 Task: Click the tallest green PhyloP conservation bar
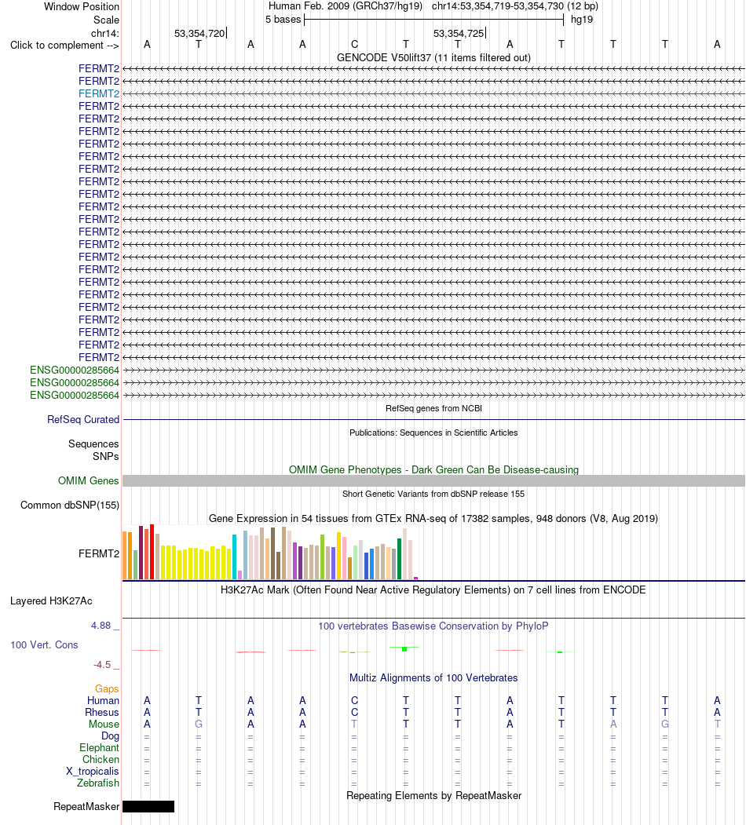coord(404,649)
